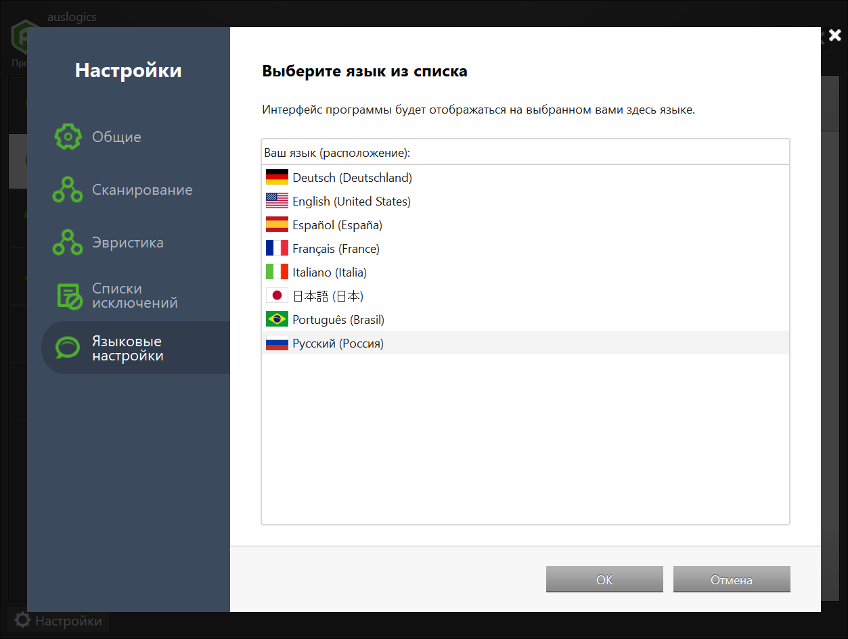
Task: Click the Списки исключений list icon
Action: [x=68, y=295]
